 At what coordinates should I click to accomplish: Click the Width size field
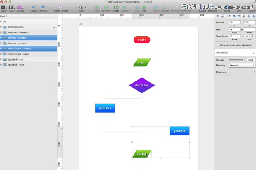coord(234,29)
